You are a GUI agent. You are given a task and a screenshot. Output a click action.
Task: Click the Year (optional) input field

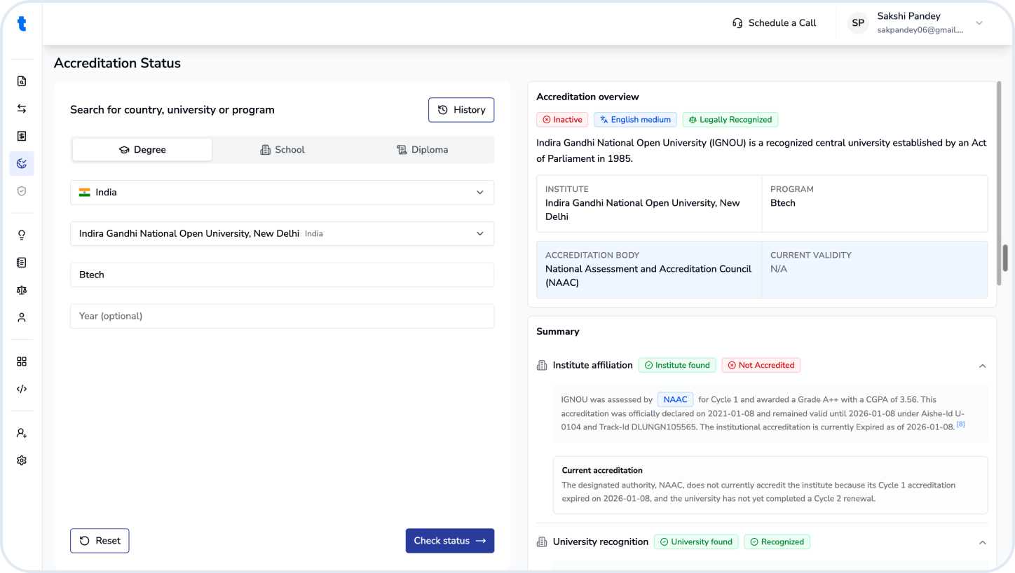(282, 316)
